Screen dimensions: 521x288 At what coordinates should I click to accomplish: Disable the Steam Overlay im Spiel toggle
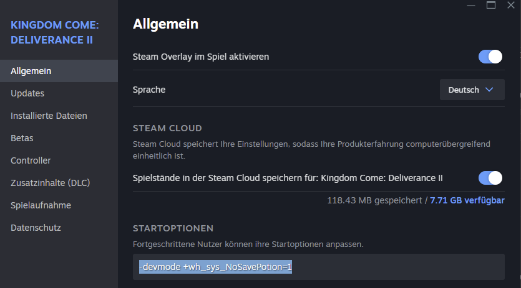(x=490, y=57)
